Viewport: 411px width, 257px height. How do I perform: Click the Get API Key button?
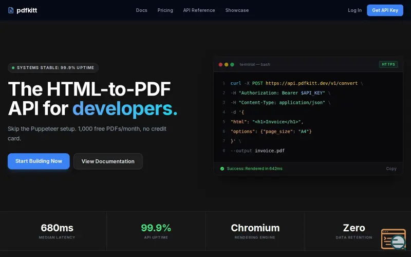click(385, 10)
